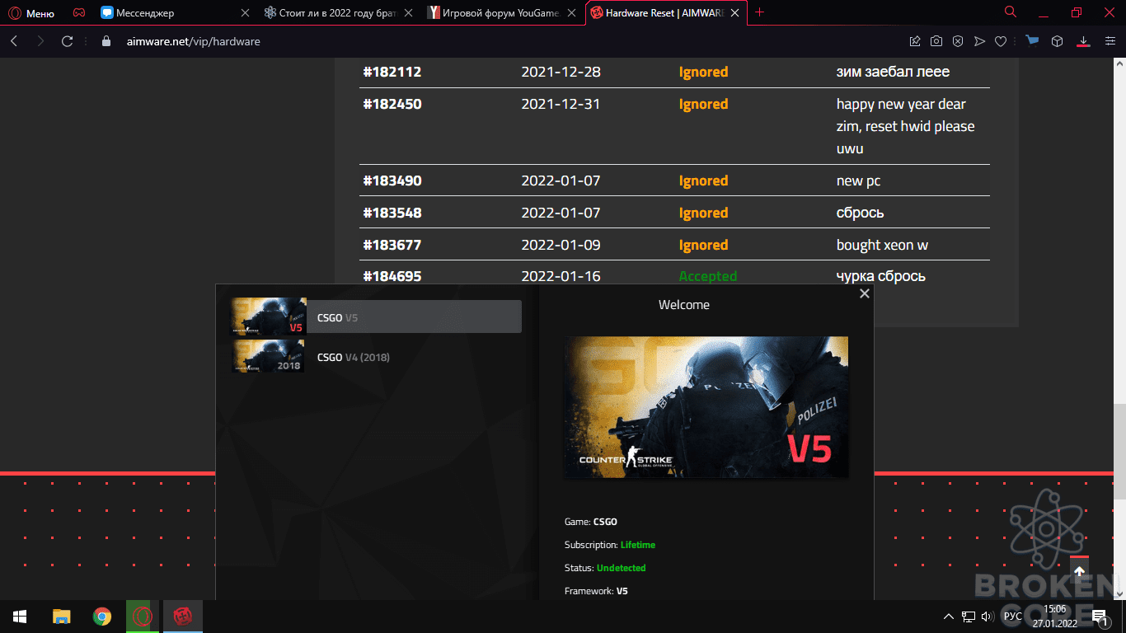
Task: Open the Opera Меню button
Action: tap(31, 13)
